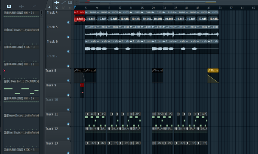
Task: Click the blue playhead marker at start
Action: [75, 7]
